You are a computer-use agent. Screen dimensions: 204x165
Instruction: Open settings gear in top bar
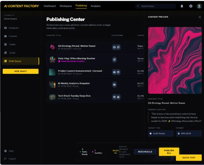[191, 6]
